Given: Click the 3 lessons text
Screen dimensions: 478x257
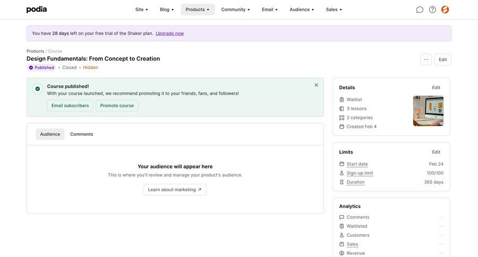Looking at the screenshot, I should 356,108.
